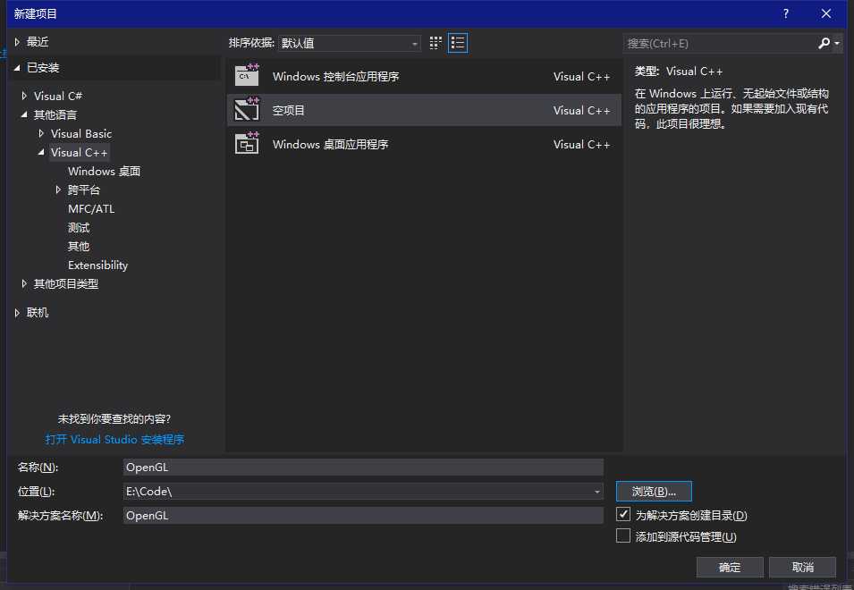Enable 添加到源代码管理 checkbox
The height and width of the screenshot is (590, 854).
(623, 535)
